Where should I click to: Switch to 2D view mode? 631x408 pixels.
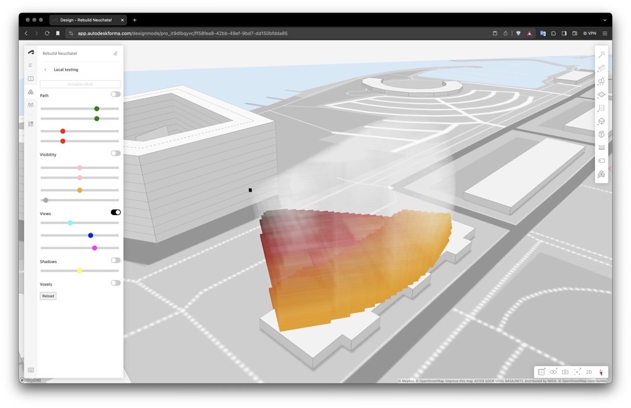589,372
